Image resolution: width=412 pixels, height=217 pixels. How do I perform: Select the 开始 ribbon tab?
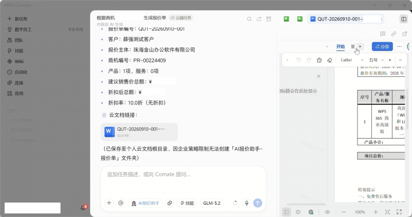[340, 46]
